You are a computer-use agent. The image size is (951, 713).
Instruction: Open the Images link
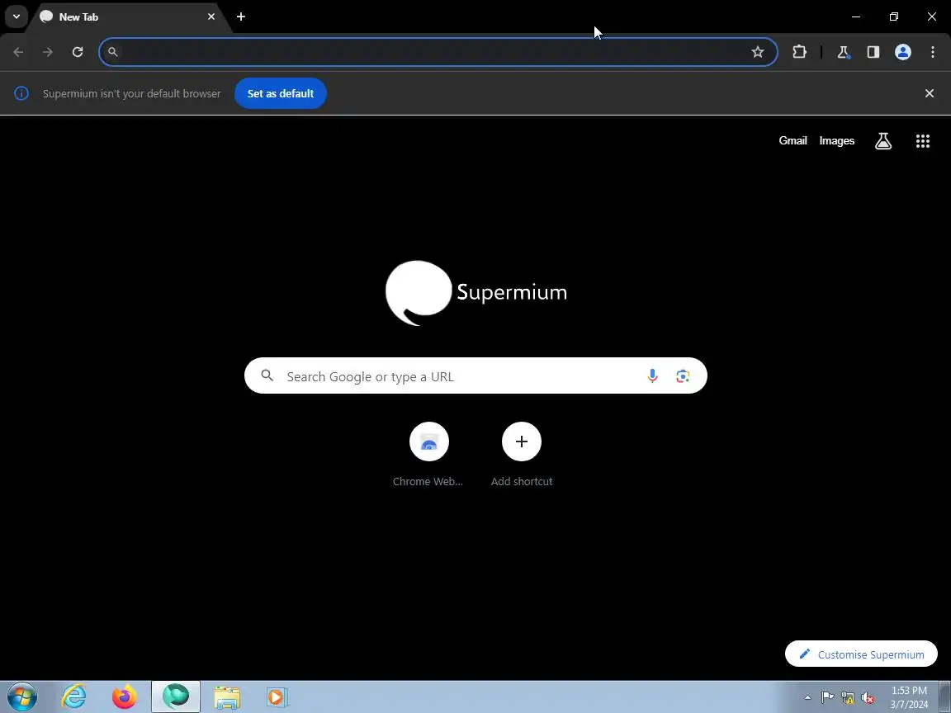coord(837,140)
